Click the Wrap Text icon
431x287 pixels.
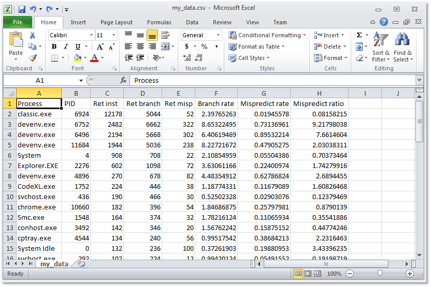point(165,35)
